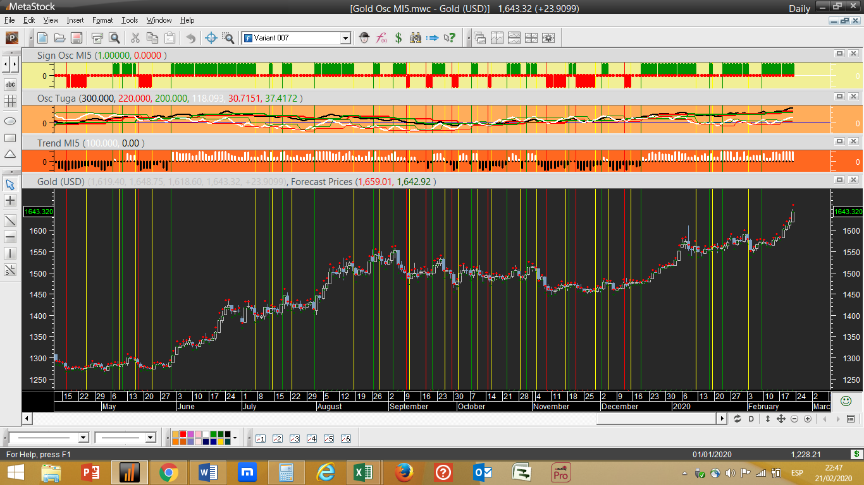Screen dimensions: 864x485
Task: Switch to chart layout button 3
Action: tap(294, 438)
